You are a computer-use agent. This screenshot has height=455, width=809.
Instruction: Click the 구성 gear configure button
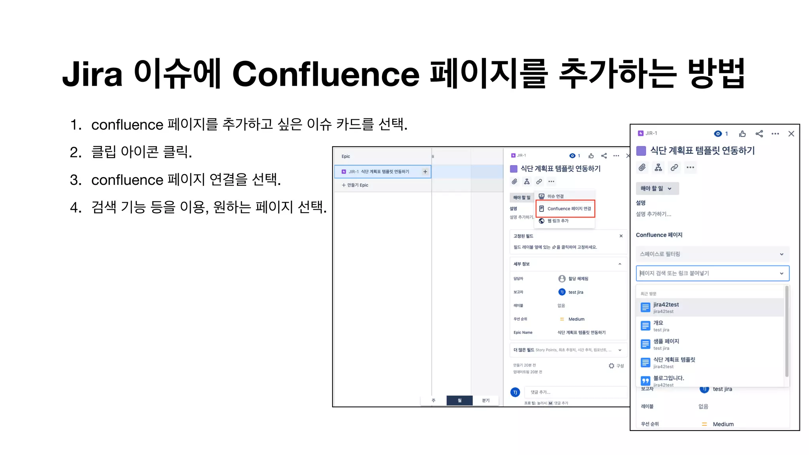pyautogui.click(x=616, y=366)
